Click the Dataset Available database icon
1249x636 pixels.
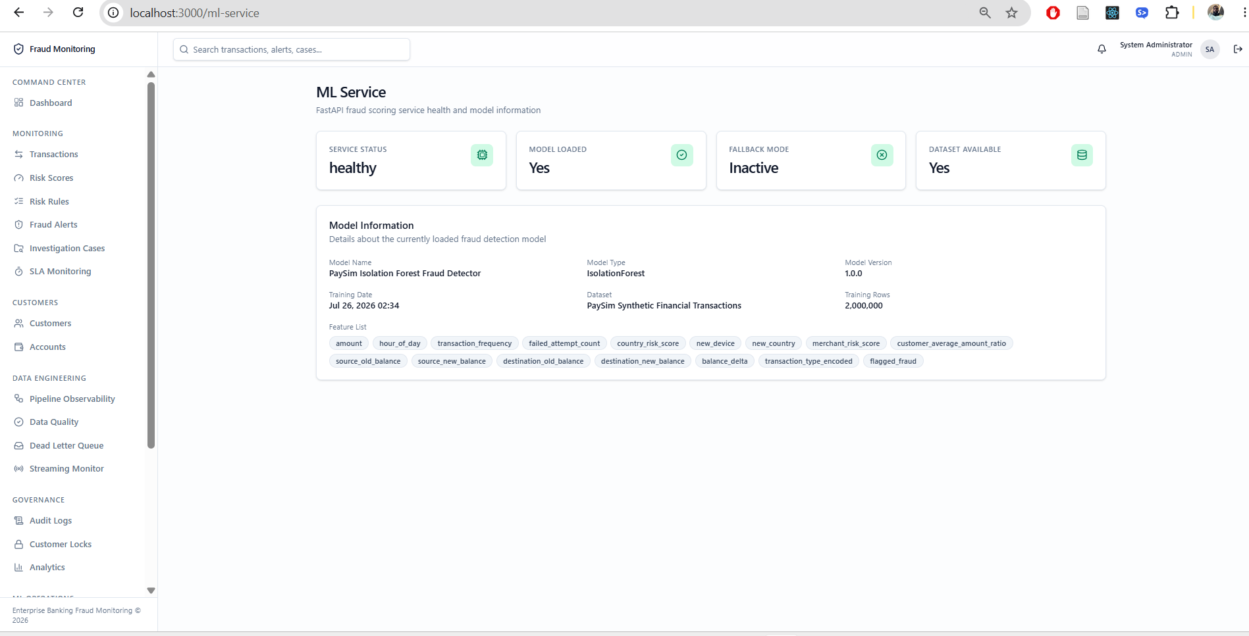point(1082,155)
